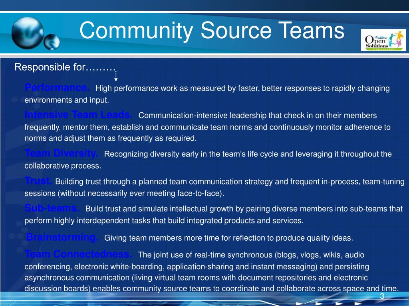The height and width of the screenshot is (306, 409).
Task: Click text 'Build trust and simulate intellectual growth'
Action: point(159,209)
